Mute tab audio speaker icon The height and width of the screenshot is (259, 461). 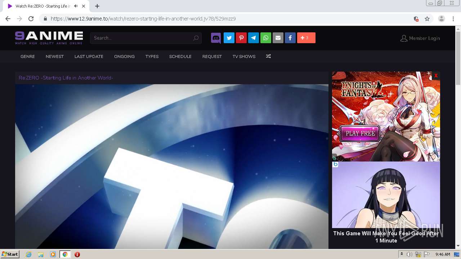point(76,6)
